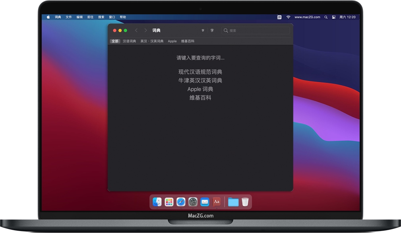Click the 搜索 search field
Image resolution: width=401 pixels, height=233 pixels.
pyautogui.click(x=256, y=30)
